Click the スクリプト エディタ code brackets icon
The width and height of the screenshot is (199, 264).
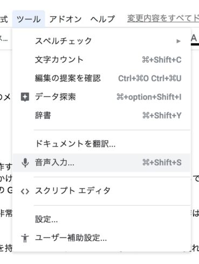coord(25,191)
